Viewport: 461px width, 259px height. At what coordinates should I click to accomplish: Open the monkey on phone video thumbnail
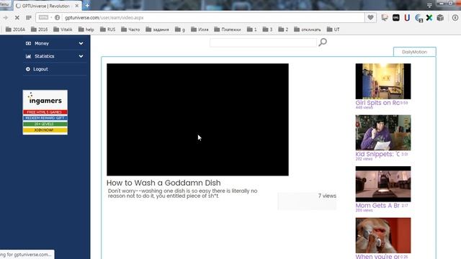[383, 235]
